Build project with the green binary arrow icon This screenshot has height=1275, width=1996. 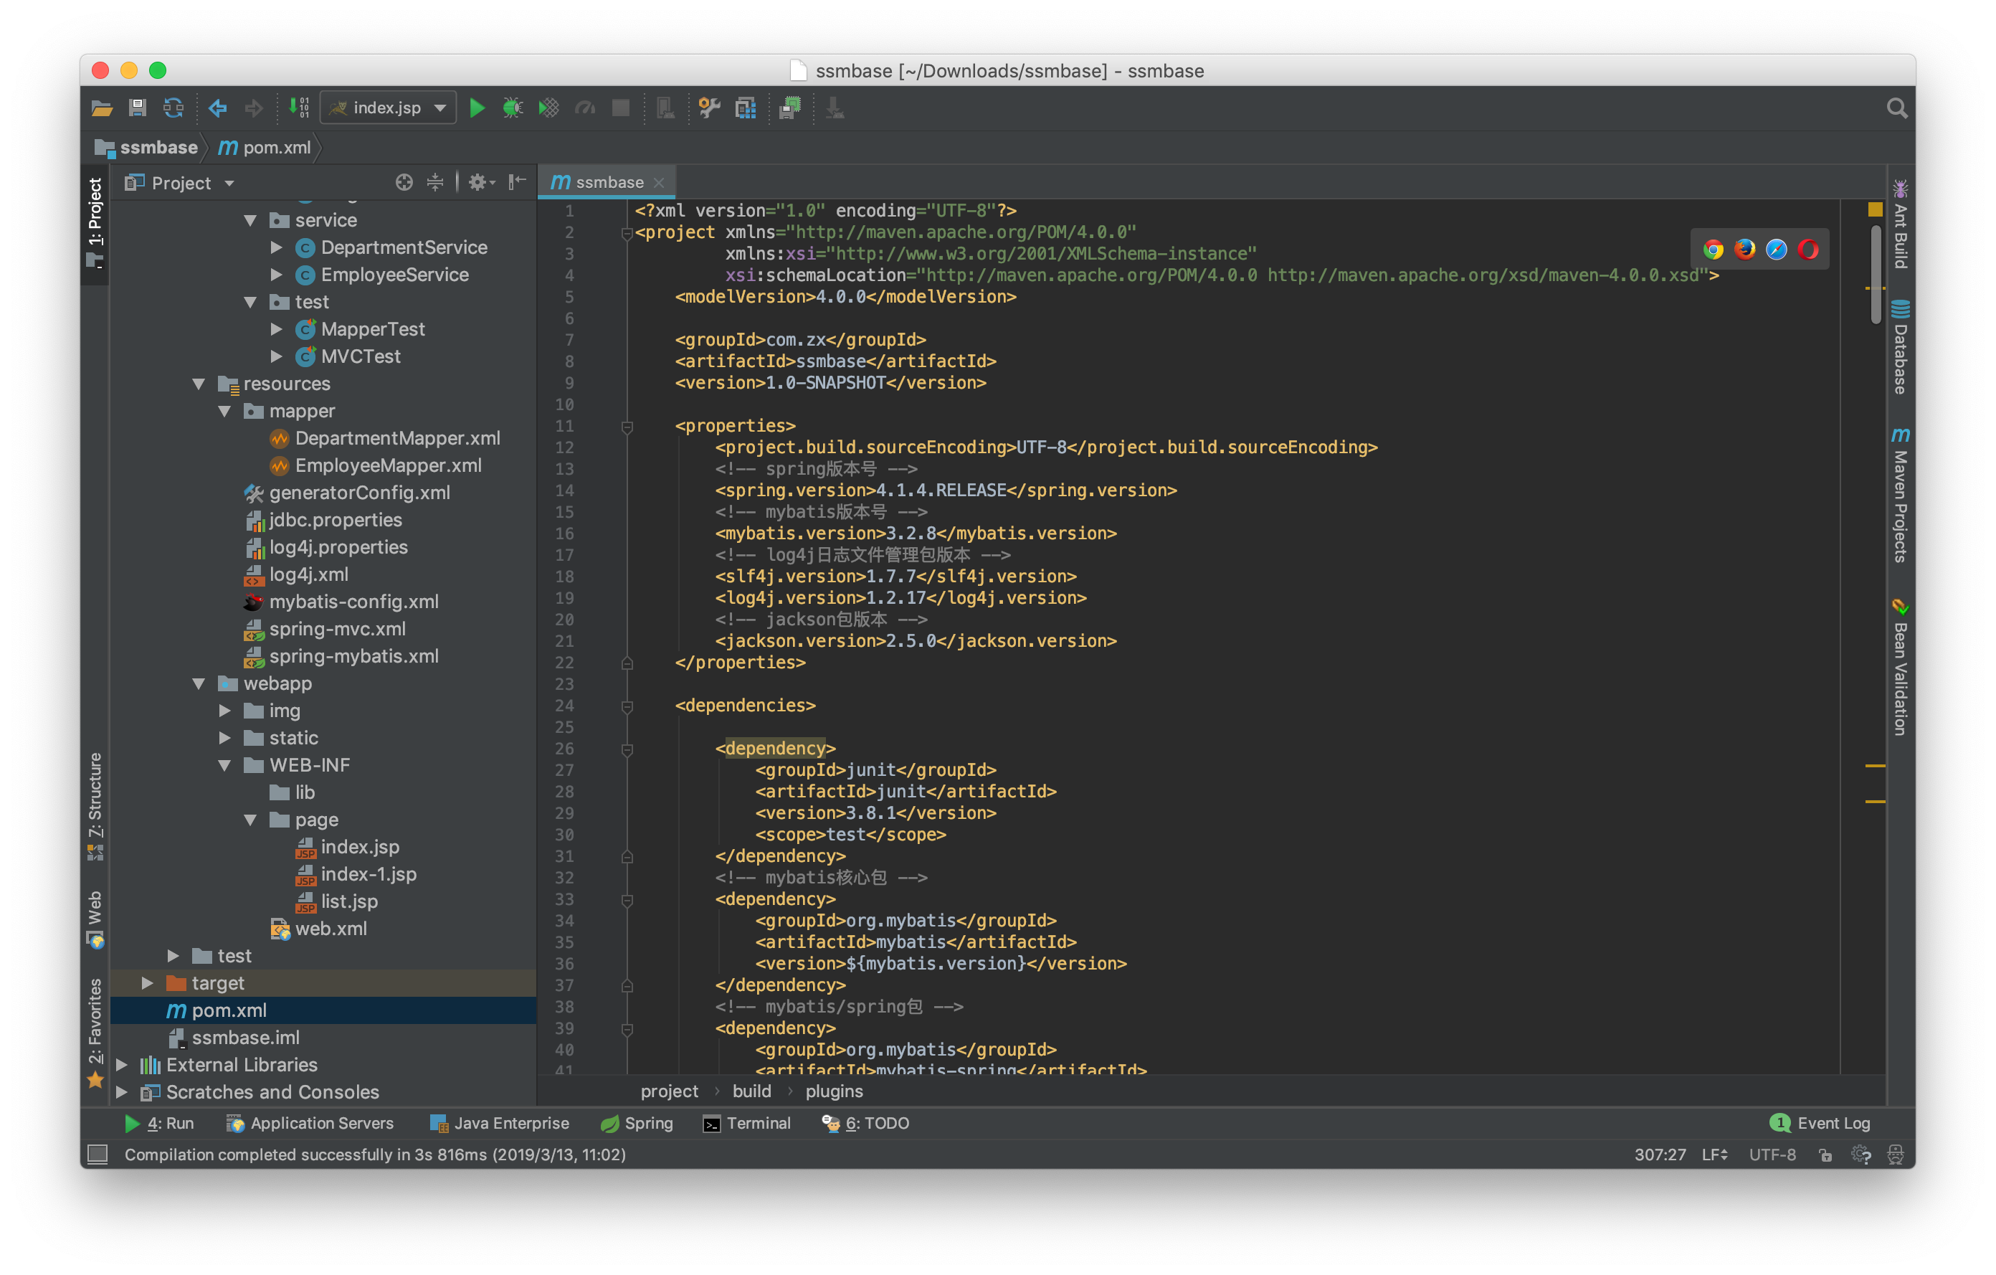coord(298,108)
